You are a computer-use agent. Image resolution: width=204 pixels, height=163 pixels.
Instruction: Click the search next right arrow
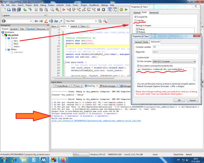(41, 21)
